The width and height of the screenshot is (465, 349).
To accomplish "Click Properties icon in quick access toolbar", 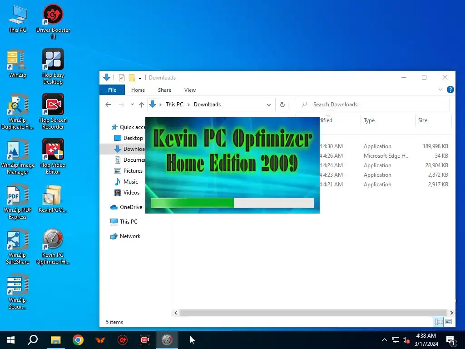I will click(122, 77).
